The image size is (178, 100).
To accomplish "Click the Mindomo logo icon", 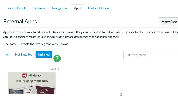I will 25,75.
